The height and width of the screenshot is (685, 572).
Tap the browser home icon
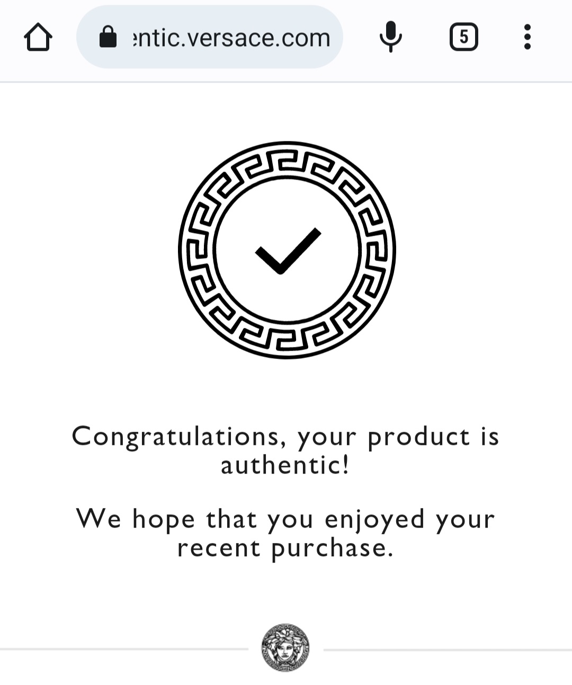click(x=38, y=38)
